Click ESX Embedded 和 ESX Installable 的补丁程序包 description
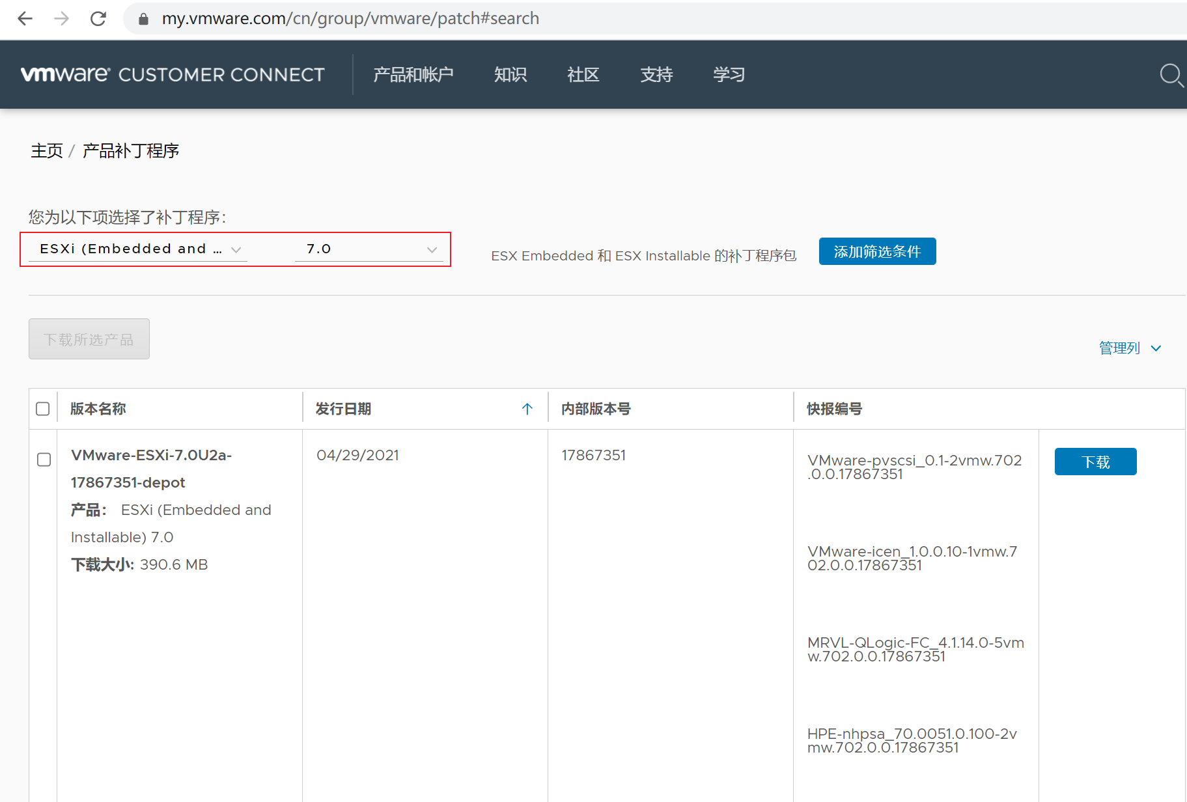The width and height of the screenshot is (1187, 802). point(643,256)
